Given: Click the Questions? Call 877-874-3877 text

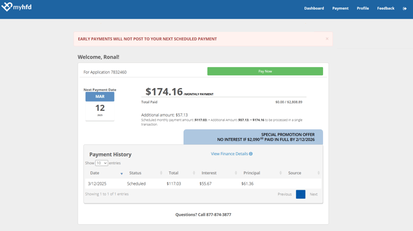Looking at the screenshot, I should [x=203, y=215].
